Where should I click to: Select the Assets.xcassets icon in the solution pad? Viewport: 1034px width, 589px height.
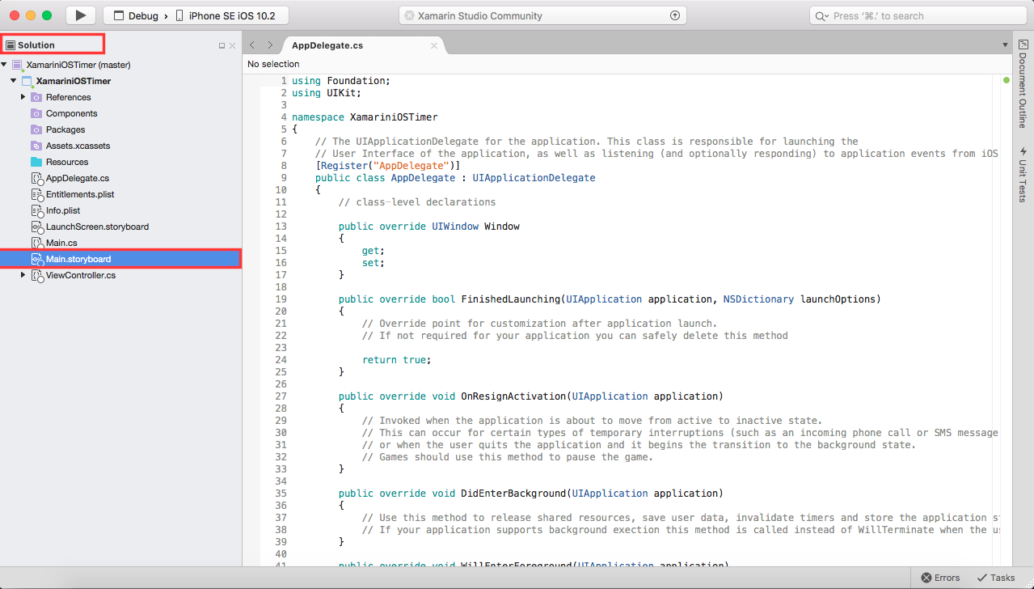point(35,146)
